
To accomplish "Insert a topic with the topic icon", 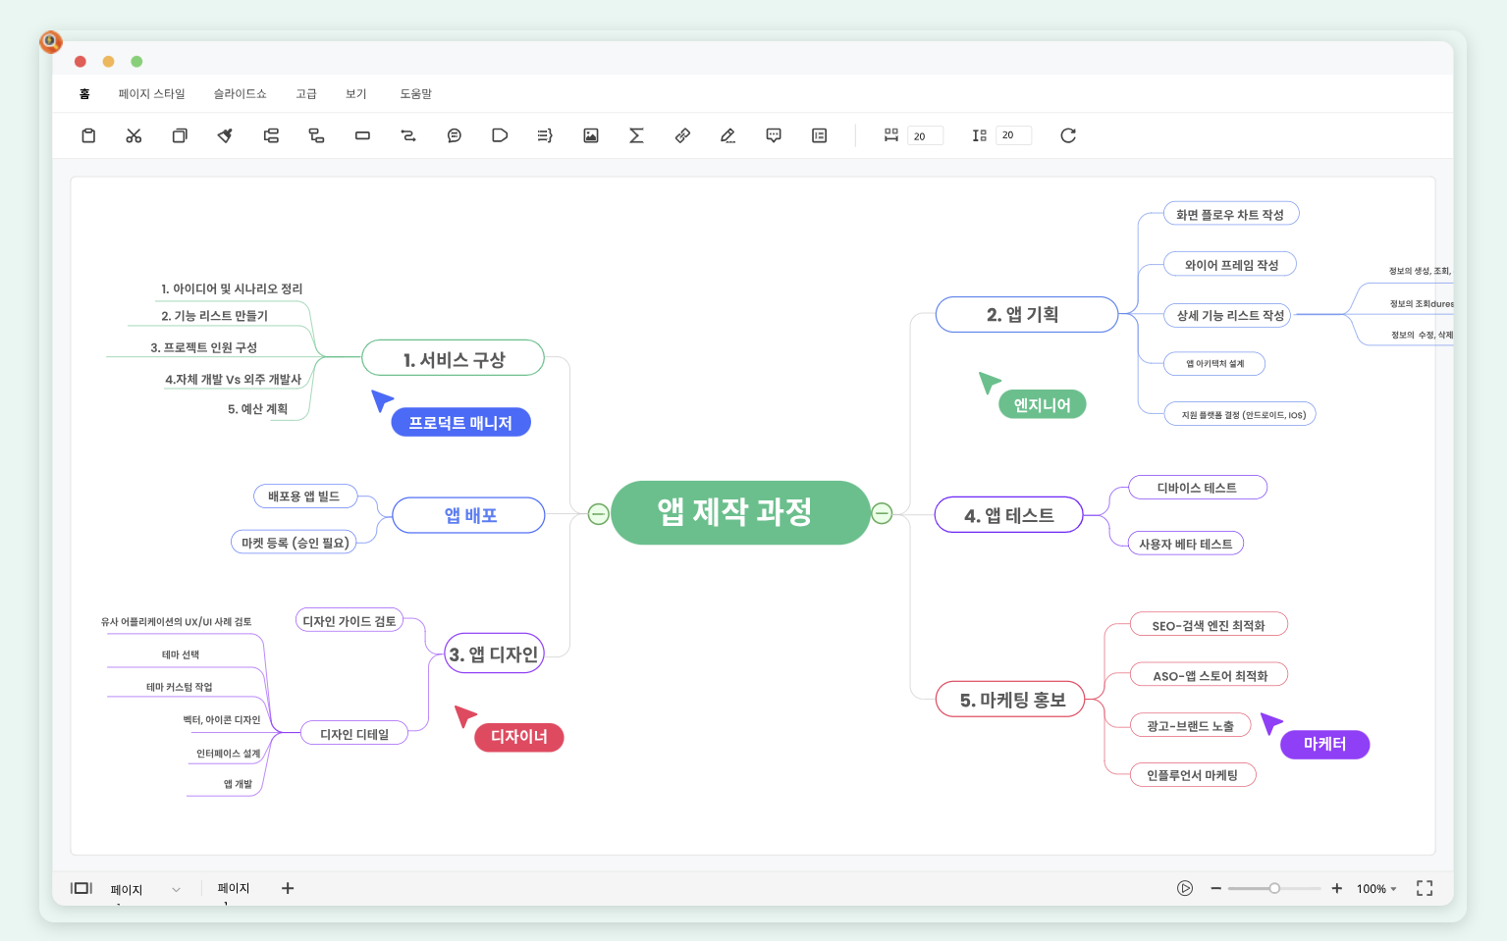I will 271,135.
